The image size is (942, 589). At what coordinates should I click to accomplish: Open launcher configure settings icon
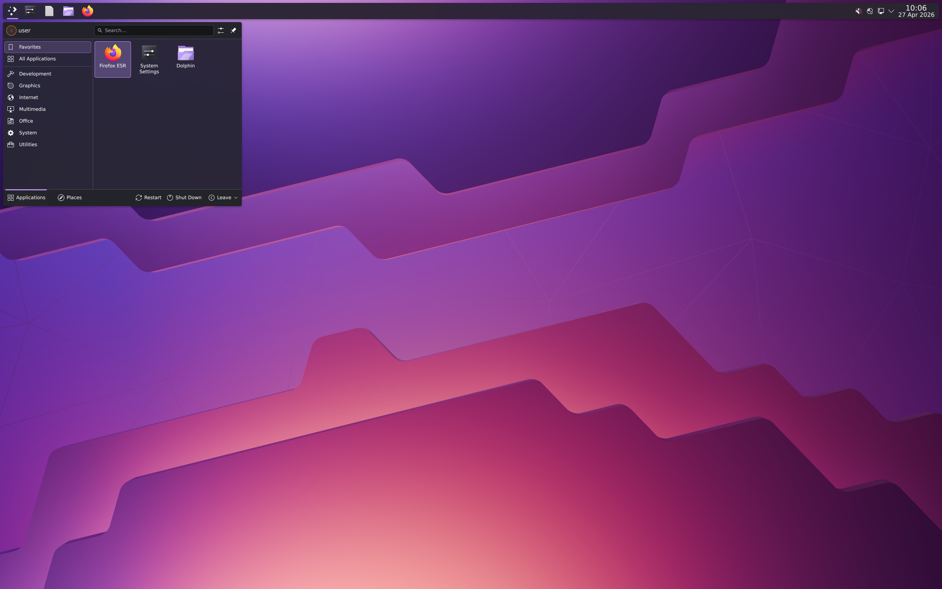[221, 31]
